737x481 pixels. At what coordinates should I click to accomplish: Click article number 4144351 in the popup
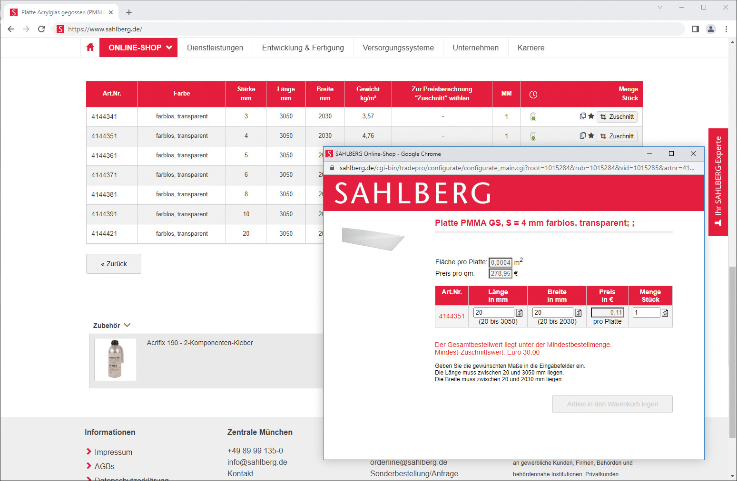(x=452, y=316)
